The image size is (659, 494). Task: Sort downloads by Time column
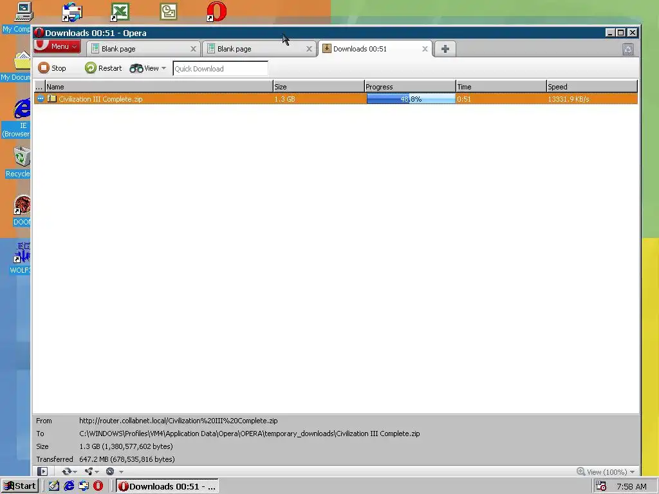pyautogui.click(x=501, y=87)
